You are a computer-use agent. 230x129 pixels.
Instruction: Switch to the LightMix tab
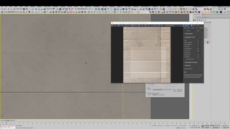[201, 28]
